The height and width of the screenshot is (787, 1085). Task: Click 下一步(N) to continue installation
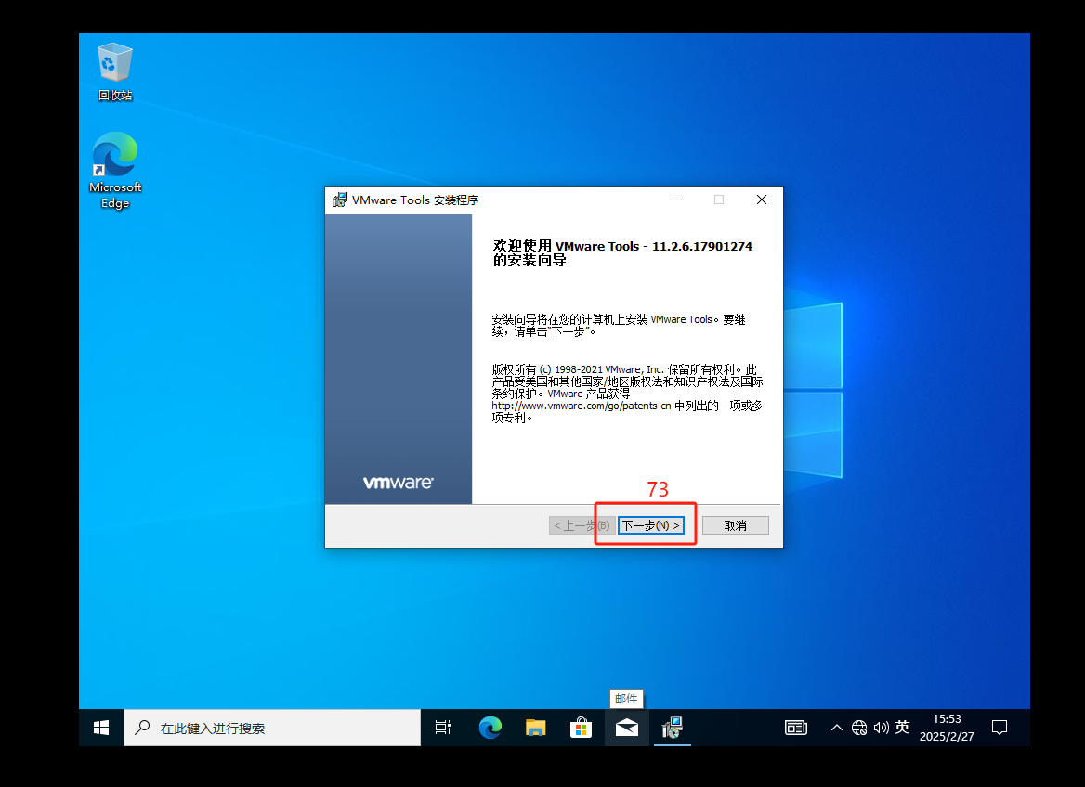(651, 524)
